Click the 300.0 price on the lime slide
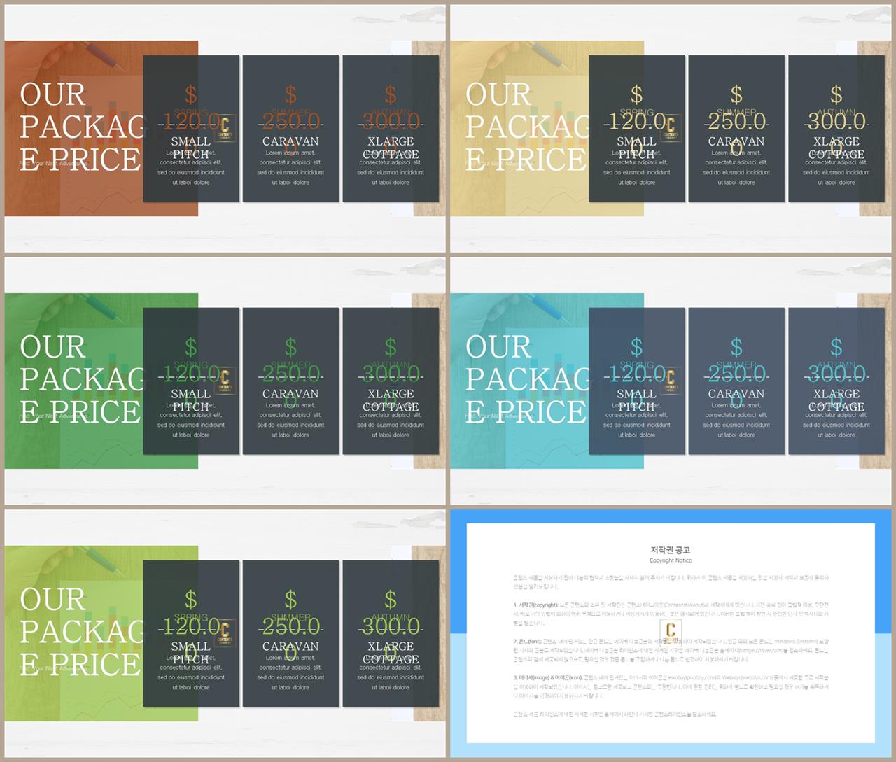 [391, 627]
